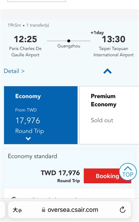
Task: Select the 12:25 departure time
Action: pyautogui.click(x=26, y=39)
